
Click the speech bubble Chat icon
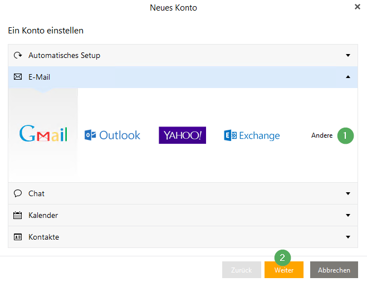click(x=18, y=193)
